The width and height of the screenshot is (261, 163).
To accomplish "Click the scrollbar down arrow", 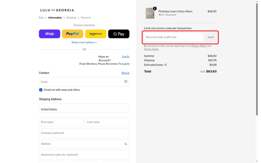I will [x=257, y=161].
